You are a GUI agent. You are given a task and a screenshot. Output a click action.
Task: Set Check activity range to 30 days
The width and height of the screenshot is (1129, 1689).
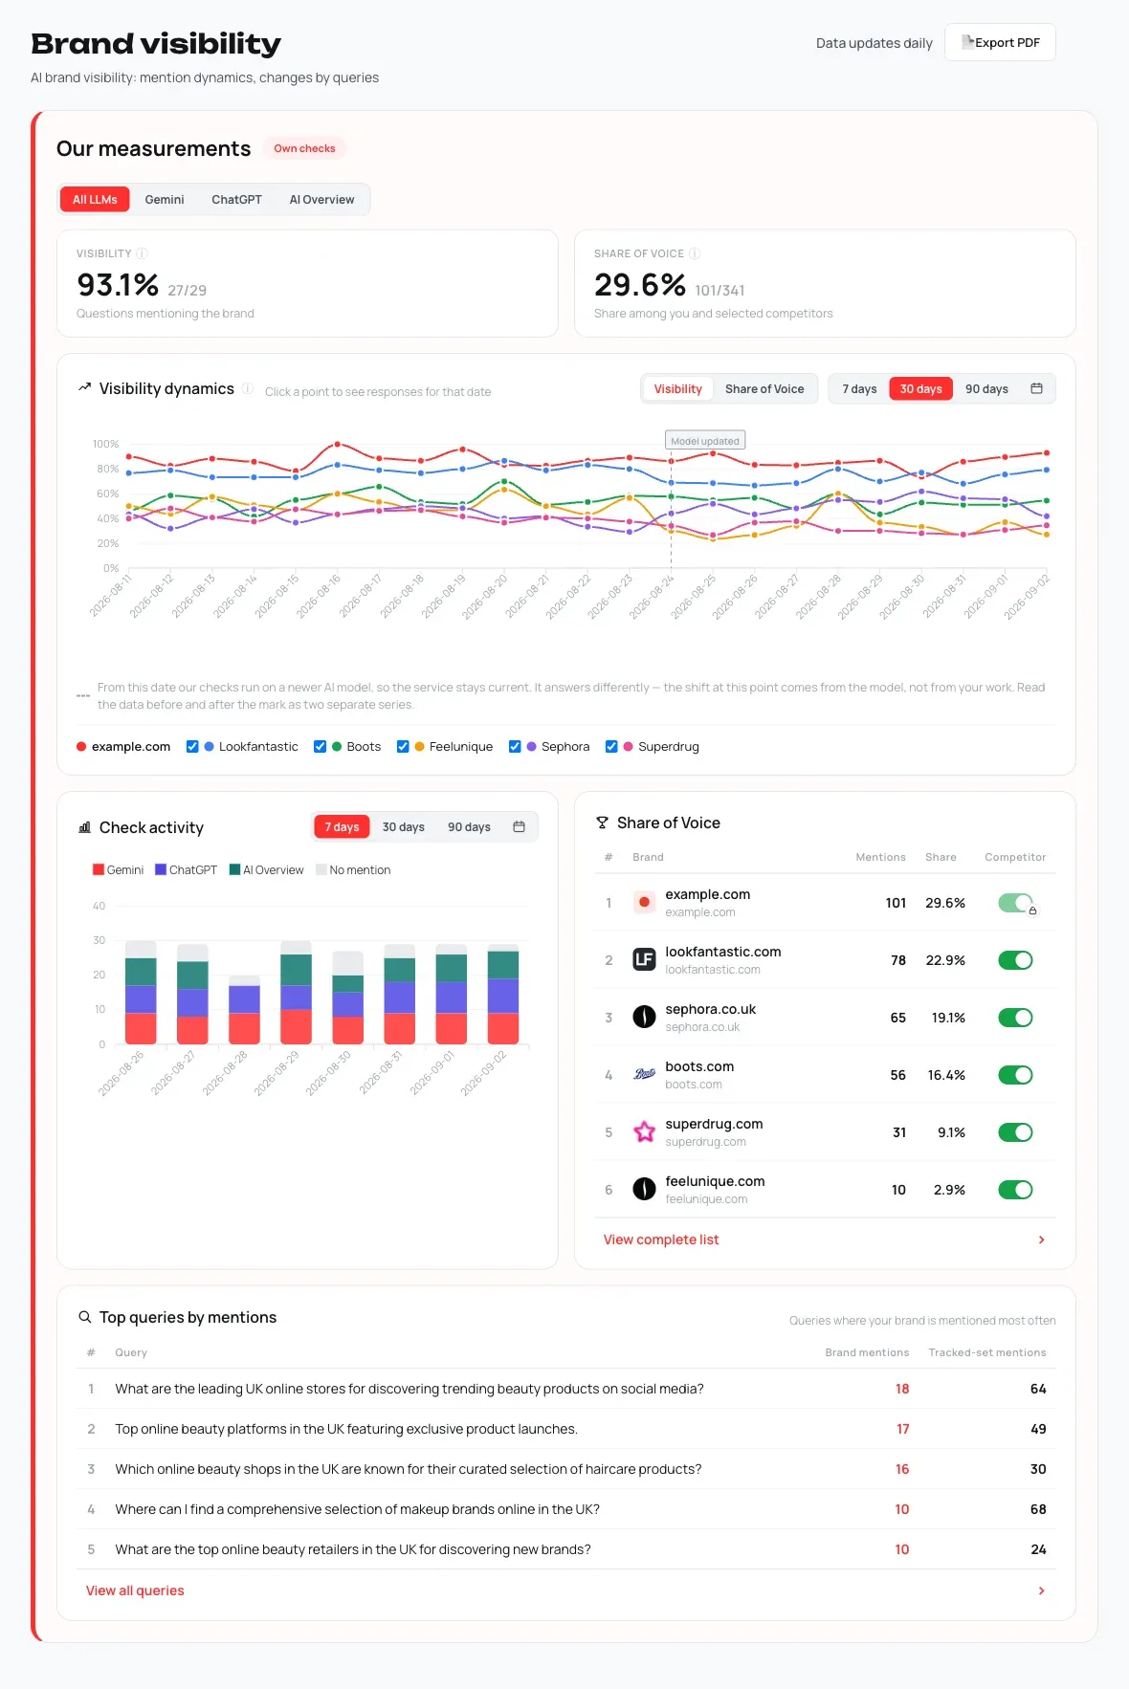[403, 827]
